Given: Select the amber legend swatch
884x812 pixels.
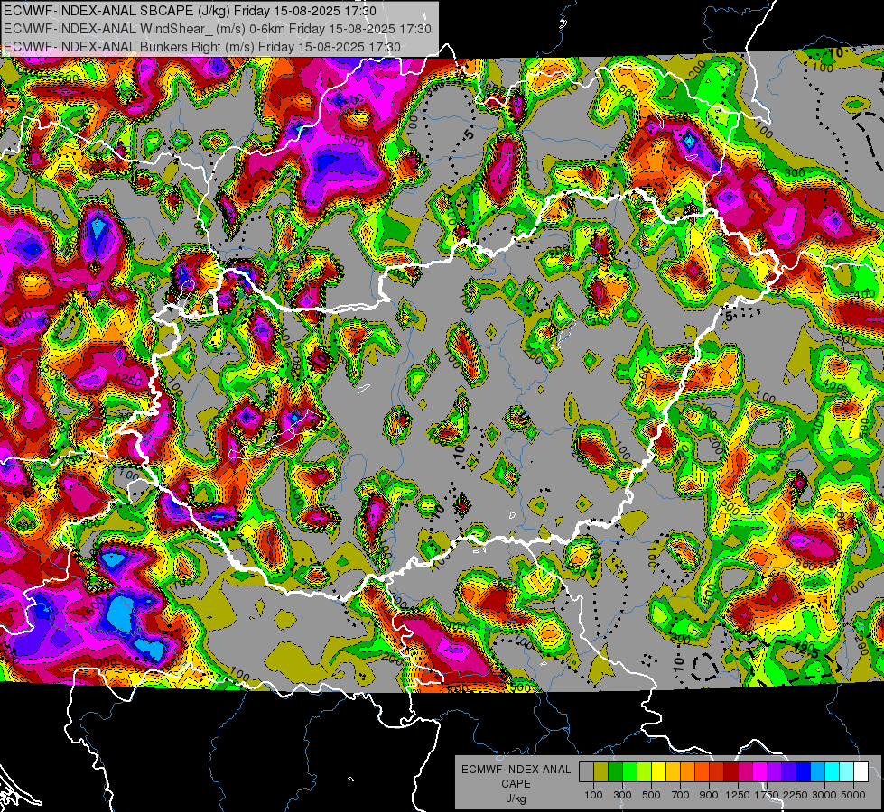Looking at the screenshot, I should point(673,772).
